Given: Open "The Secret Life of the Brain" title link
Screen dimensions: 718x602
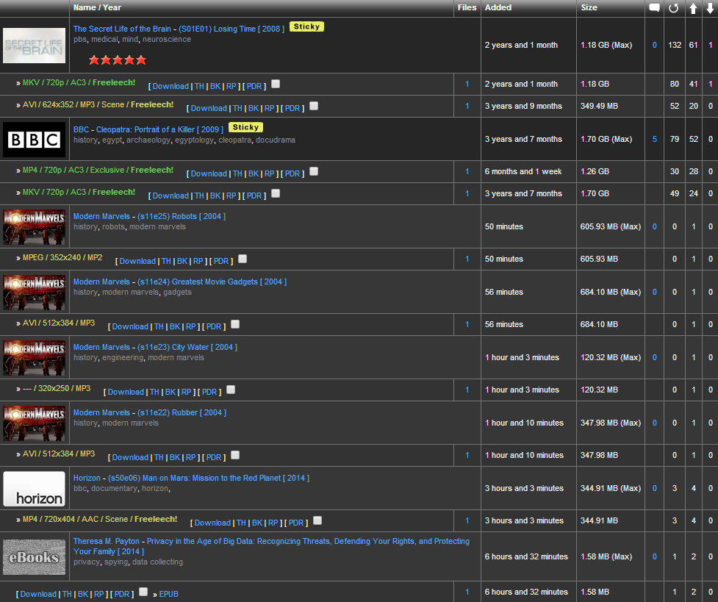Looking at the screenshot, I should pyautogui.click(x=122, y=29).
